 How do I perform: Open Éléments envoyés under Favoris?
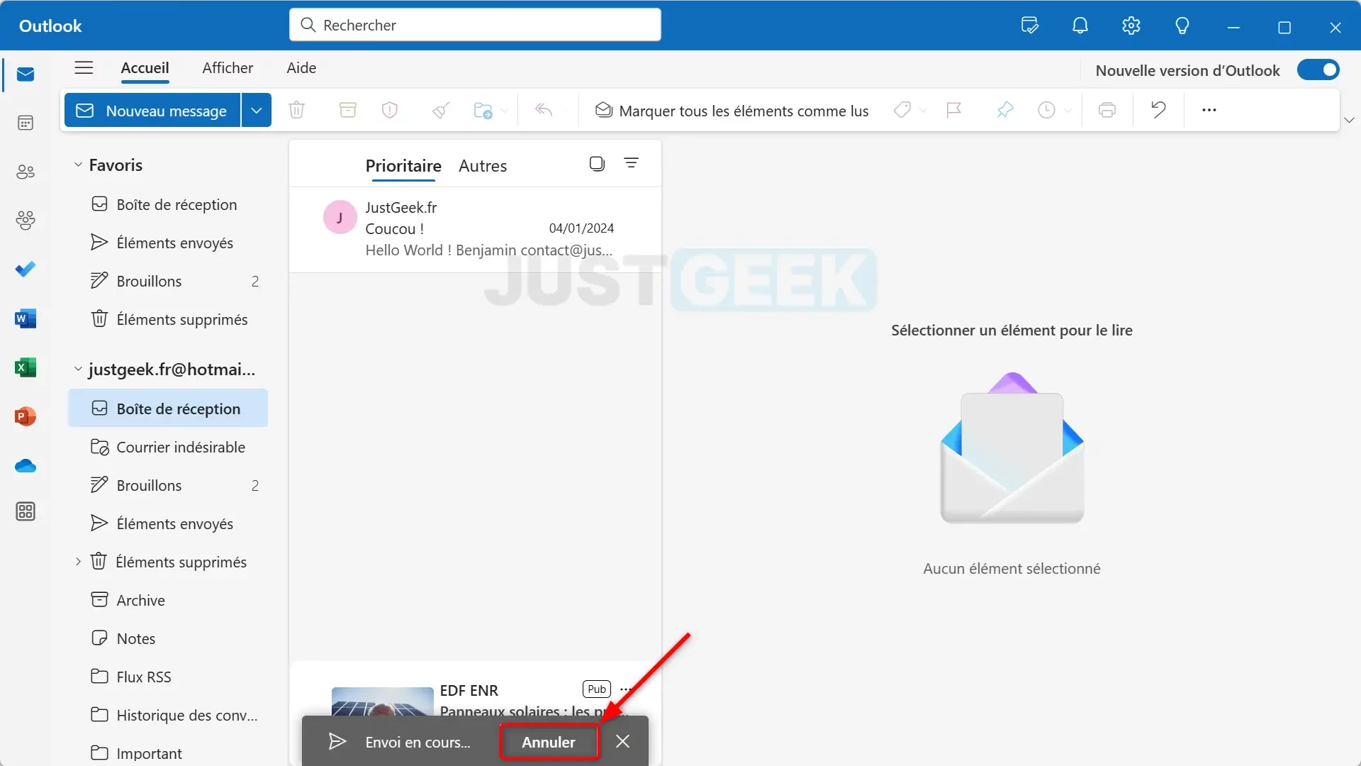168,243
